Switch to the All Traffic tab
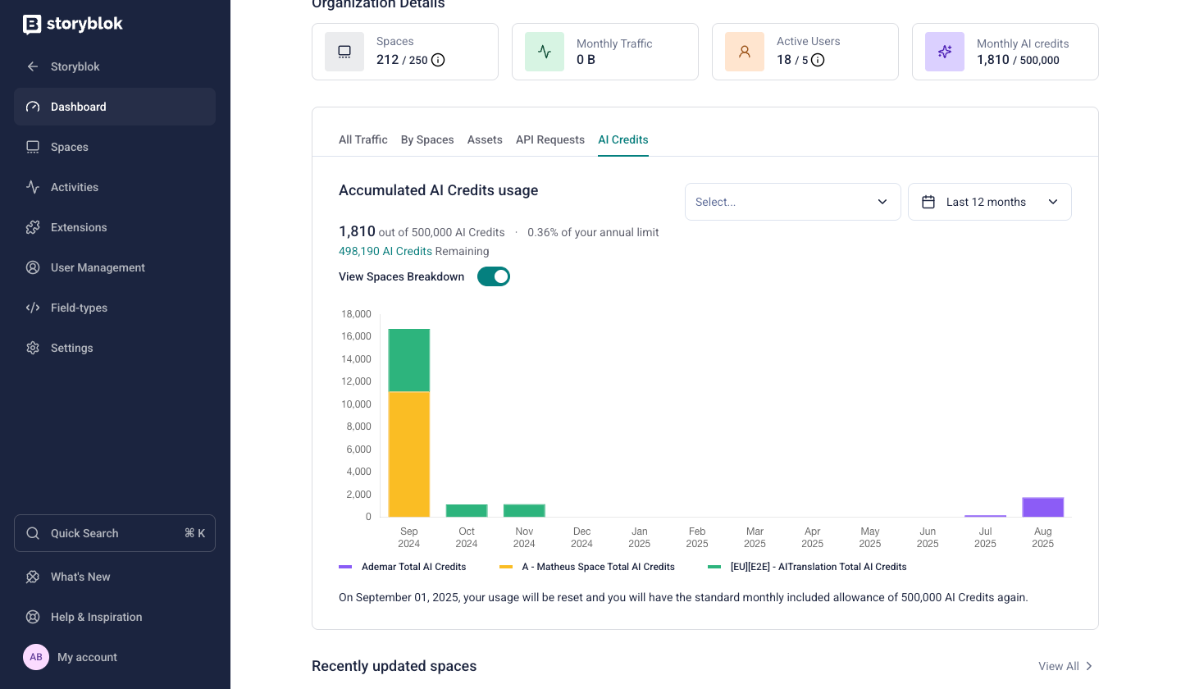This screenshot has height=689, width=1181. [363, 139]
